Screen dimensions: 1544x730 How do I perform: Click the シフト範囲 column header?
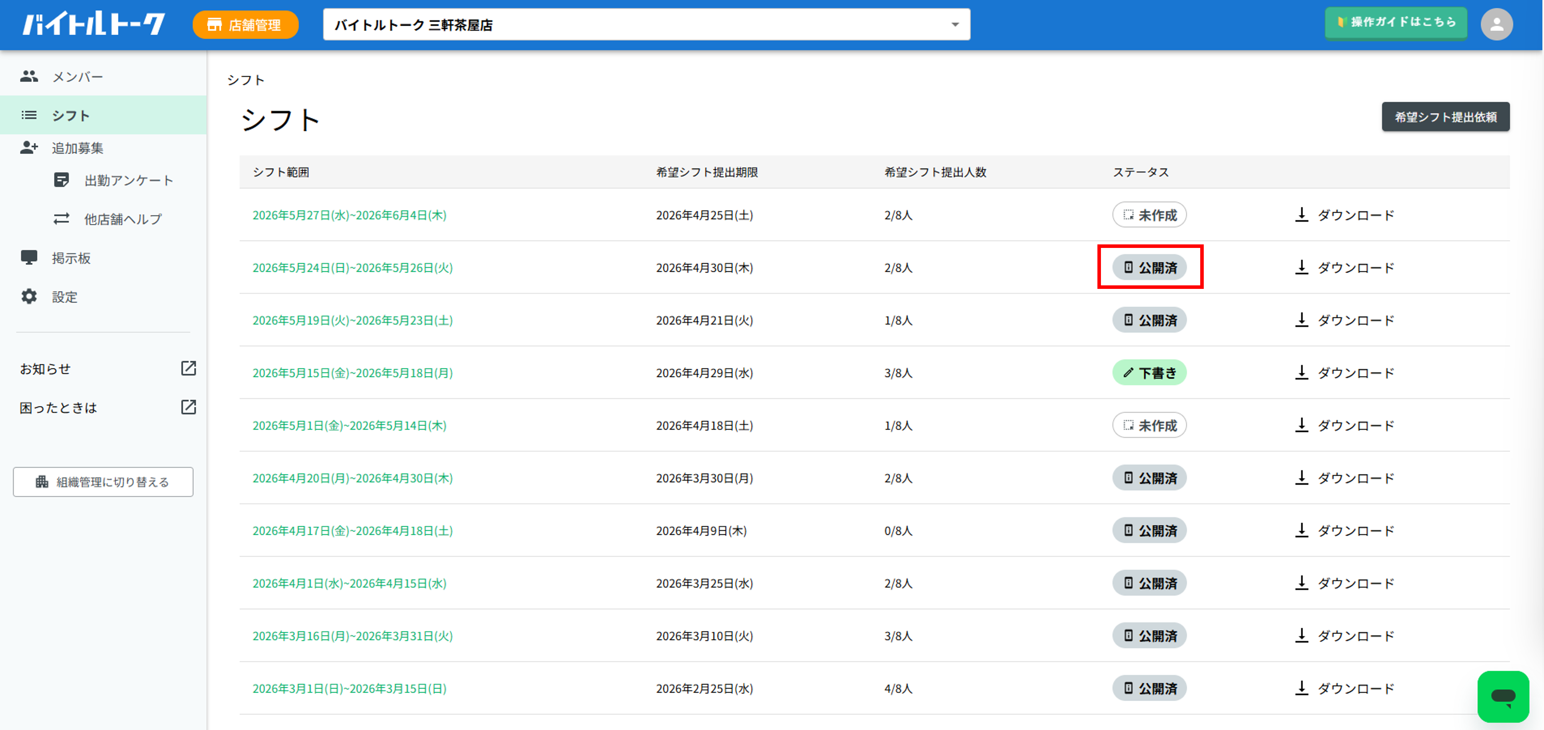point(281,172)
